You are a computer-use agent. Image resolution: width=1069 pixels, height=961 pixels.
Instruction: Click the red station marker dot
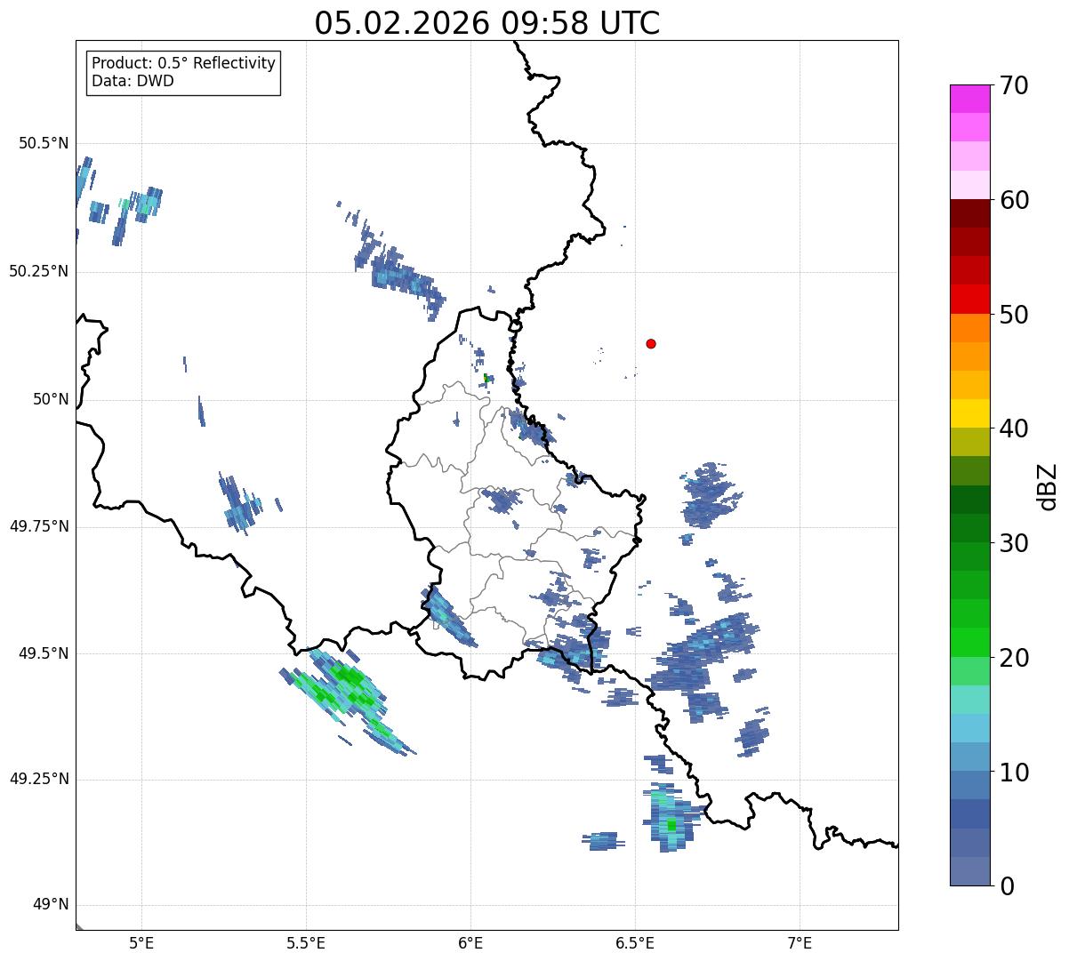(x=651, y=343)
